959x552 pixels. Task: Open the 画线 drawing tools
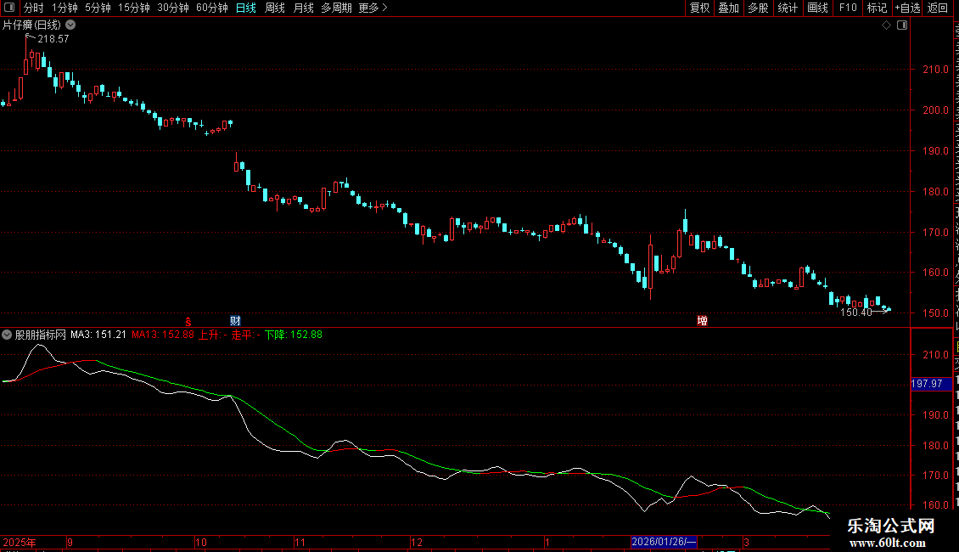click(x=817, y=8)
